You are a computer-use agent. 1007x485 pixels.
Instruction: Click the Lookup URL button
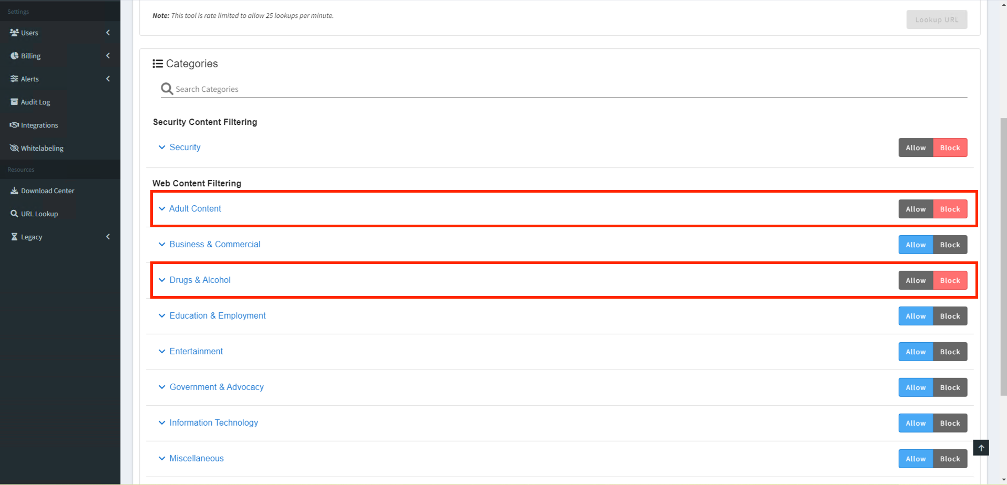pyautogui.click(x=936, y=19)
